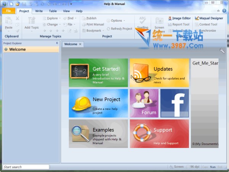
Task: Launch Manual Designer
Action: click(x=209, y=18)
